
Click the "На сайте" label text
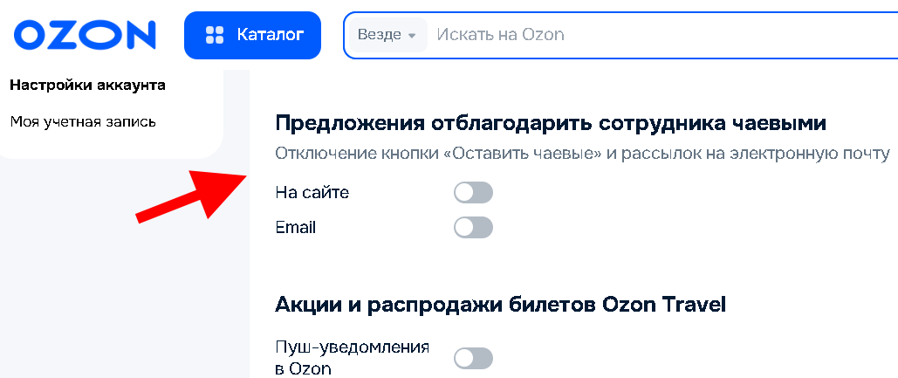[312, 193]
